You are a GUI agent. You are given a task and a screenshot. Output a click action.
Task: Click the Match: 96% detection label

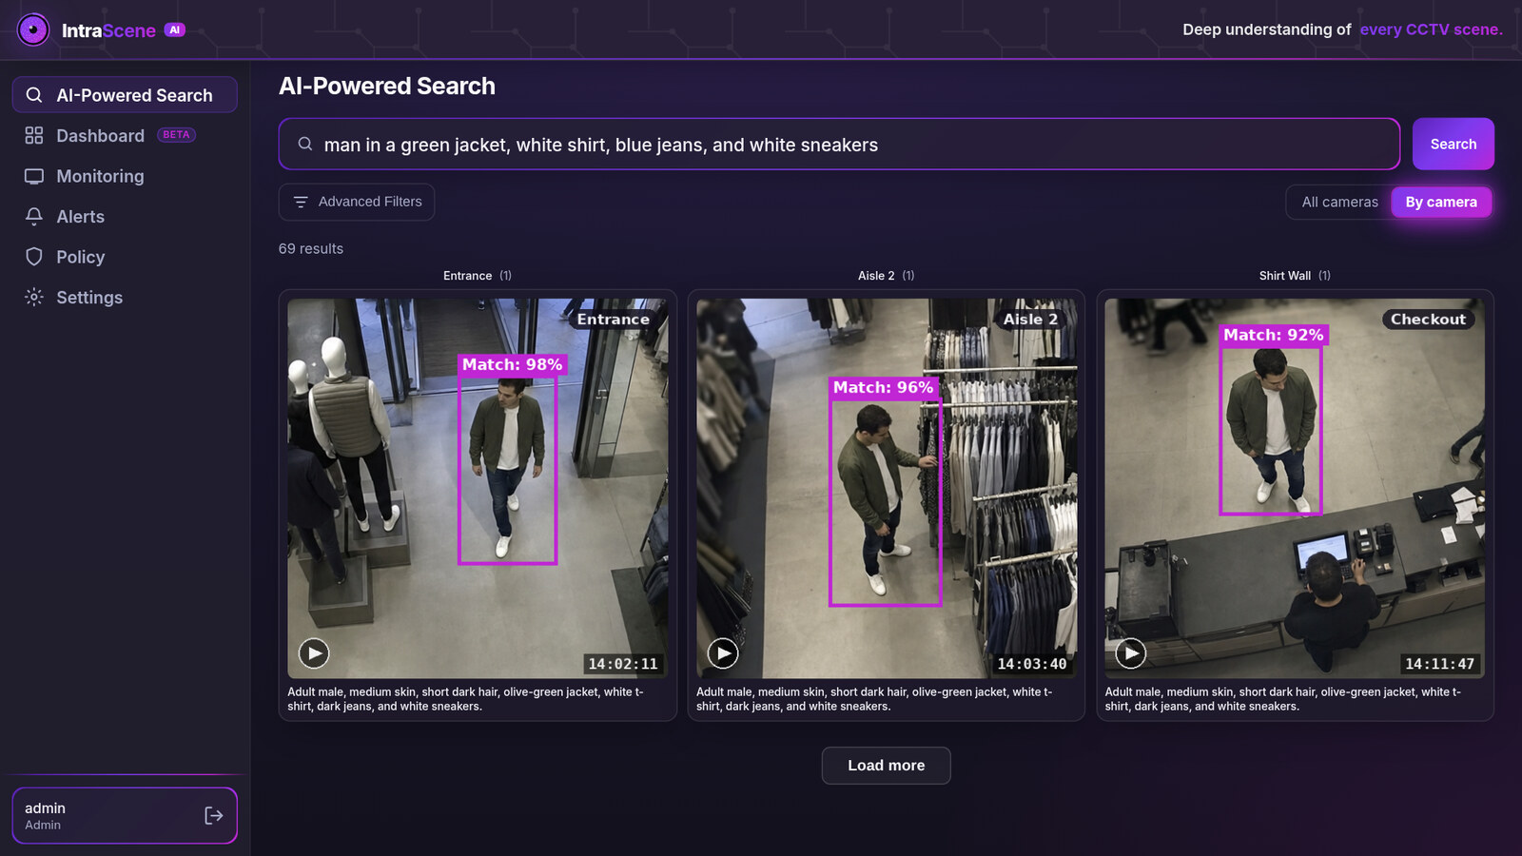coord(884,387)
